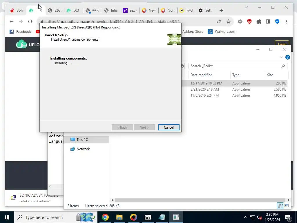Switch to the Setti settings tab
This screenshot has height=223, width=297.
pos(206,10)
